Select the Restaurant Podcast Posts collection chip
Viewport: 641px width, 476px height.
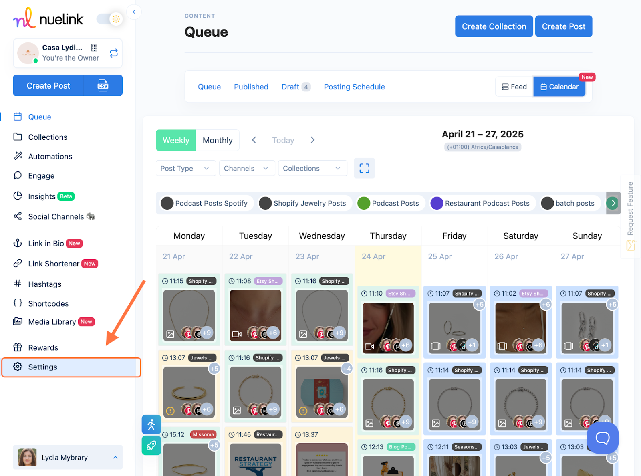482,203
